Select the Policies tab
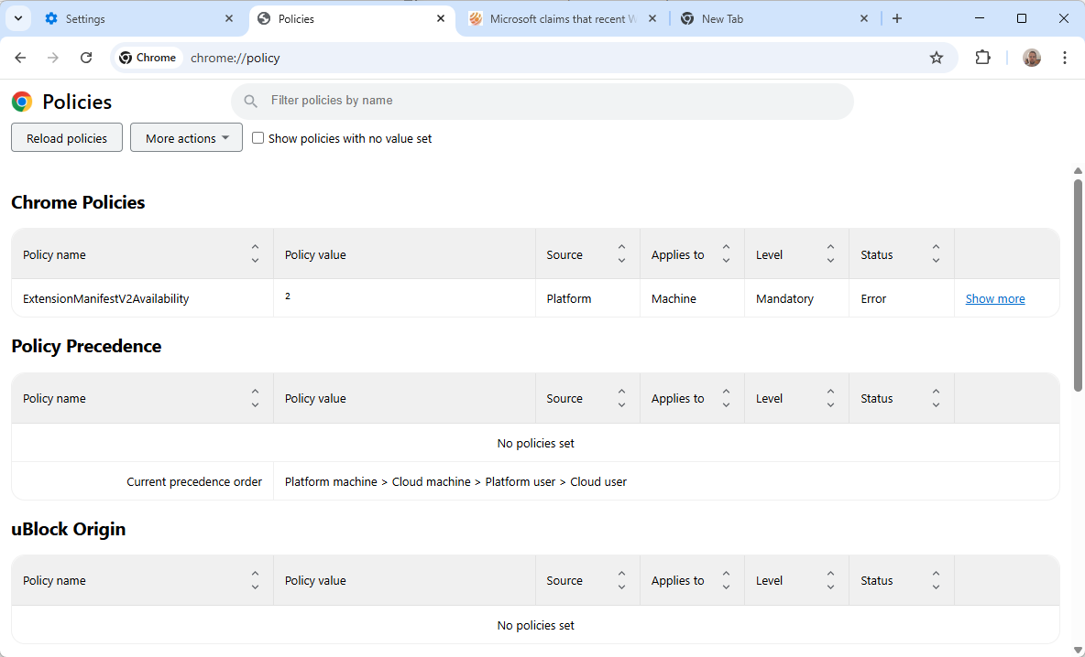 [x=351, y=18]
